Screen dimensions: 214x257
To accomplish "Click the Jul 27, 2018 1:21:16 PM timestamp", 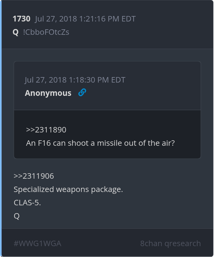I will point(85,19).
